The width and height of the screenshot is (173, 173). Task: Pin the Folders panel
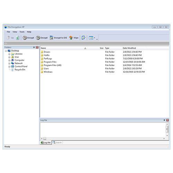[34, 47]
